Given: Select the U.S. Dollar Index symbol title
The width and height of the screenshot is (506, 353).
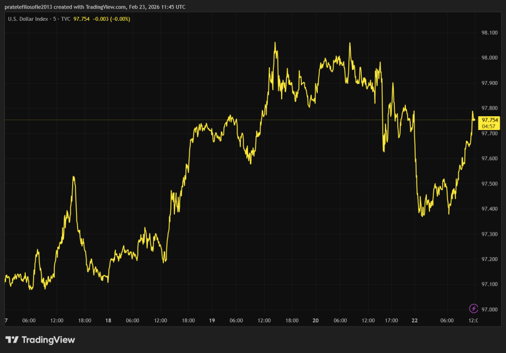Looking at the screenshot, I should [28, 19].
